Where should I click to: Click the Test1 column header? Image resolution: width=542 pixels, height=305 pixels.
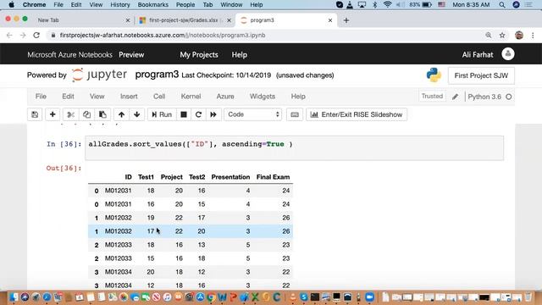click(146, 177)
